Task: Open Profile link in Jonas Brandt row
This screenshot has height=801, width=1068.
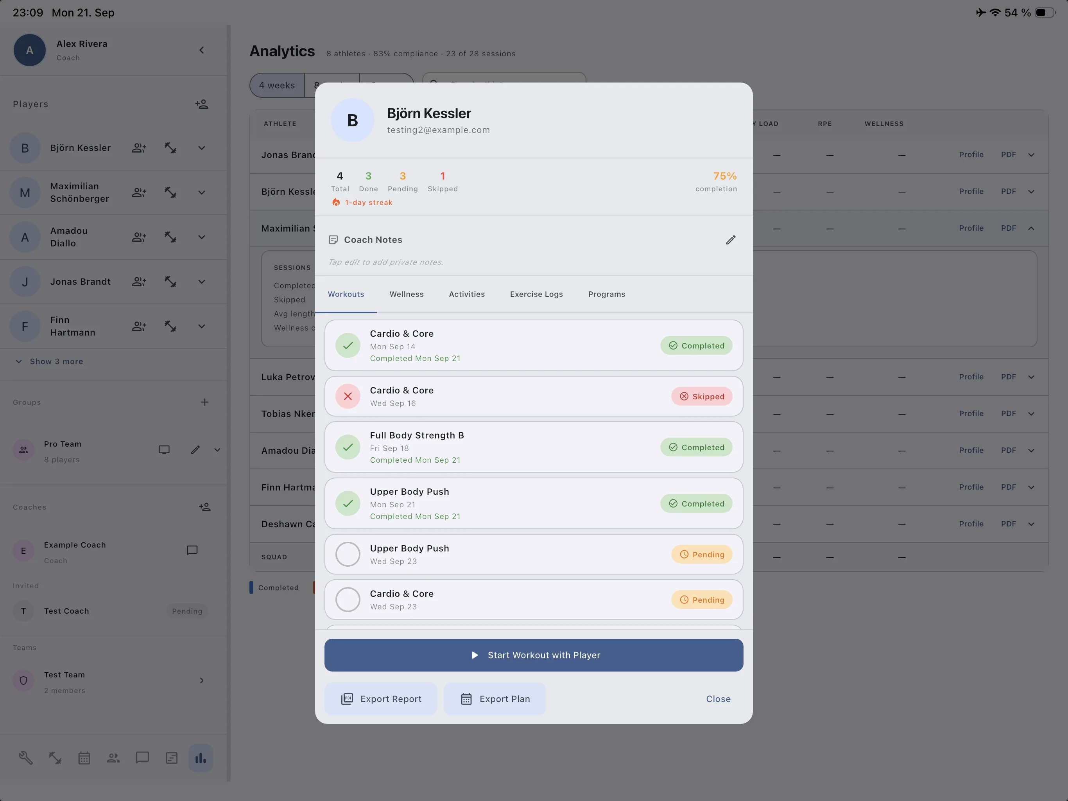Action: click(971, 154)
